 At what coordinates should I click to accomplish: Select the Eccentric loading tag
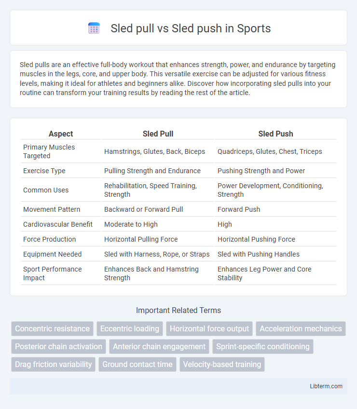(x=130, y=328)
